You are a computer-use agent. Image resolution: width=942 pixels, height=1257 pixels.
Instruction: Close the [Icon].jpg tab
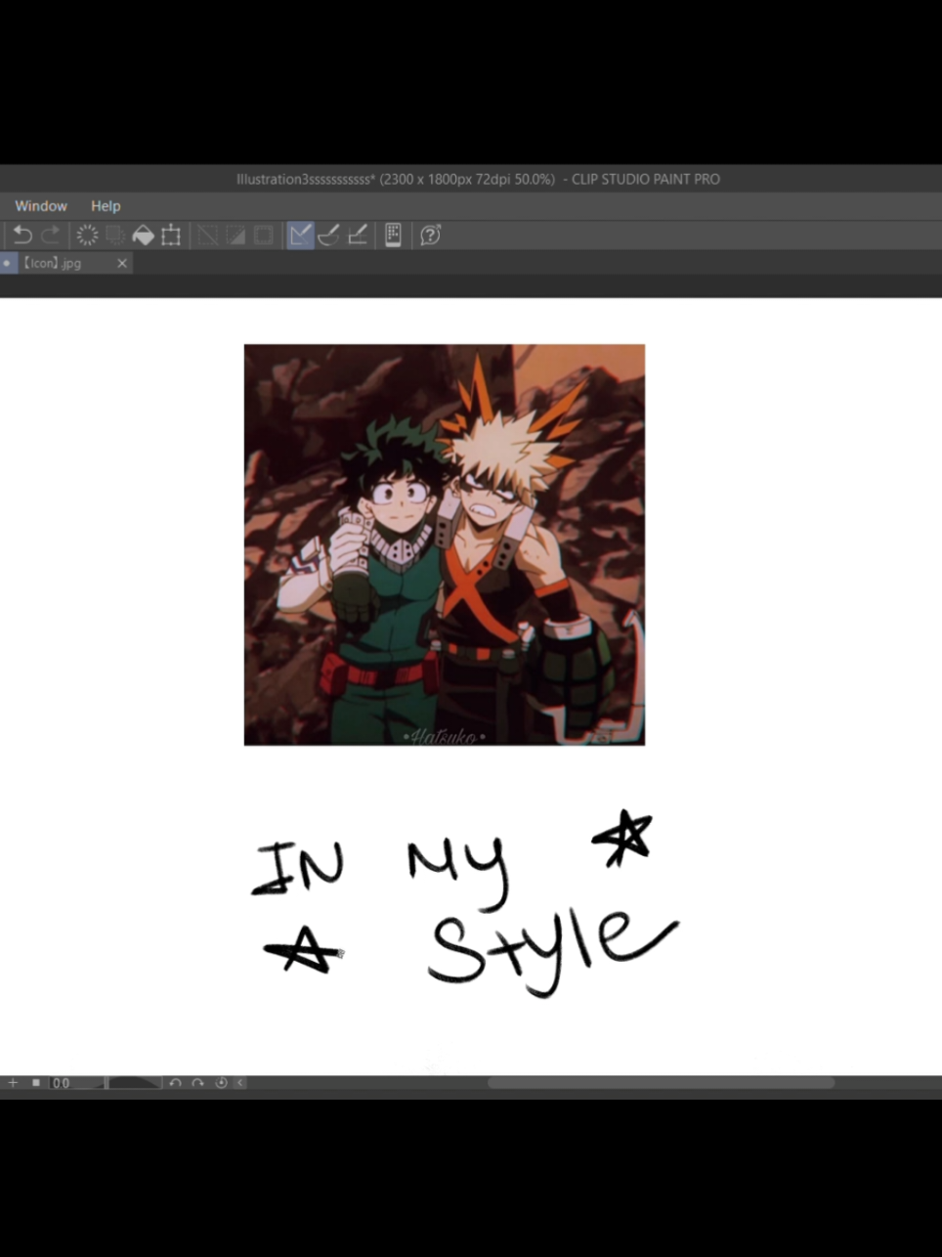pos(122,263)
